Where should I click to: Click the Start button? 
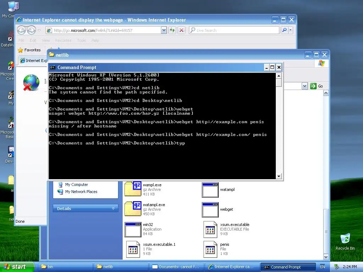[17, 267]
